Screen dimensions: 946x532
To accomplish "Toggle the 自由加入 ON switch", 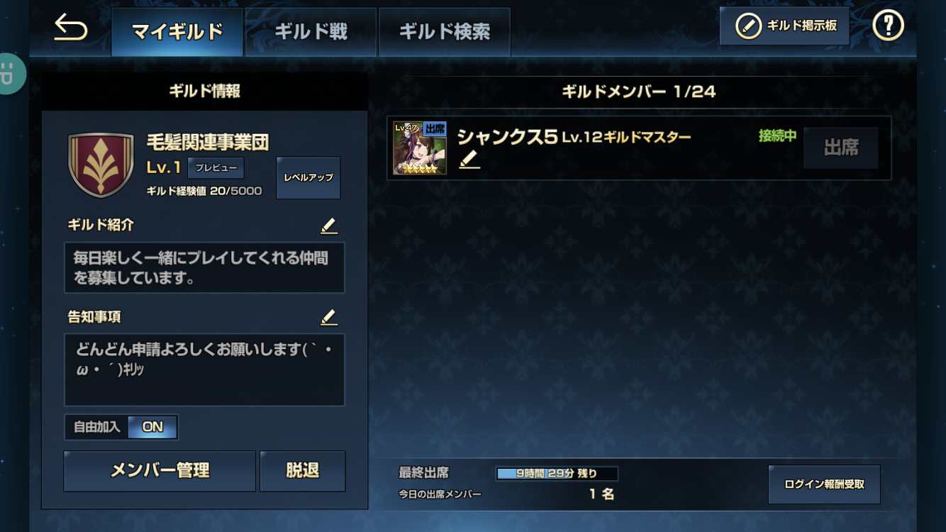I will (152, 427).
